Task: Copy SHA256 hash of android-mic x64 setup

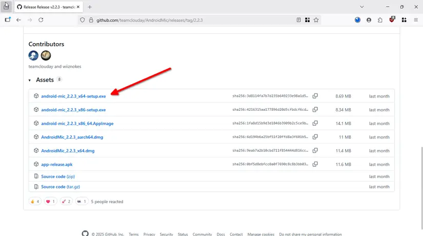Action: click(x=315, y=96)
